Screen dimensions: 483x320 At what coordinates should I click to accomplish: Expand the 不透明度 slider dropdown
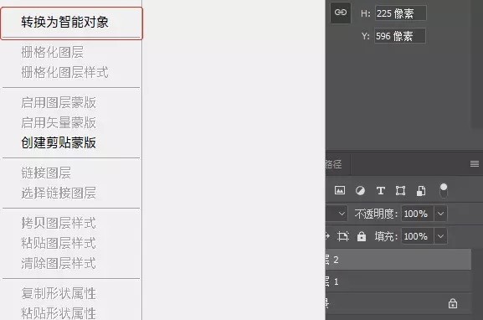441,214
